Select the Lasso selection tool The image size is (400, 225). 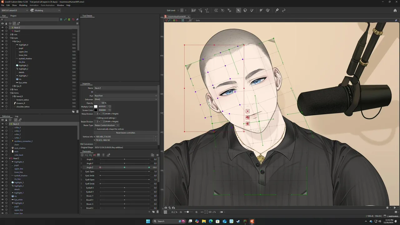click(245, 10)
